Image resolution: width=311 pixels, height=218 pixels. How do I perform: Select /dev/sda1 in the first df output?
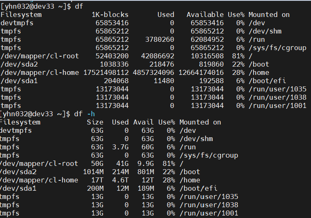pyautogui.click(x=19, y=81)
